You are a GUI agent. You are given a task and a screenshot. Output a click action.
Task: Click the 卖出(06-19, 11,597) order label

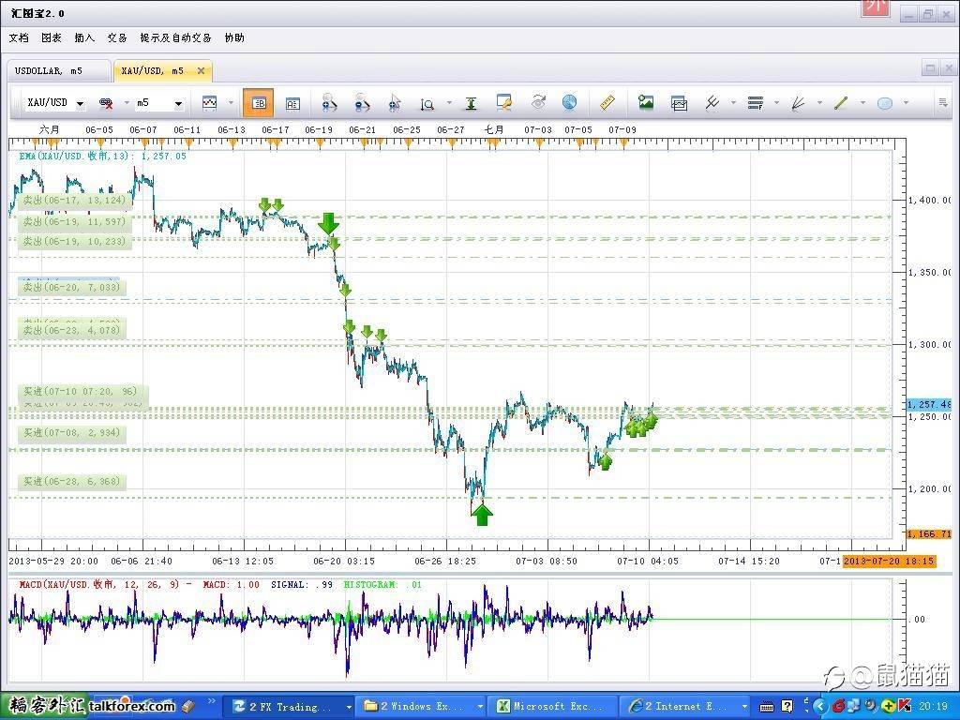[x=73, y=221]
